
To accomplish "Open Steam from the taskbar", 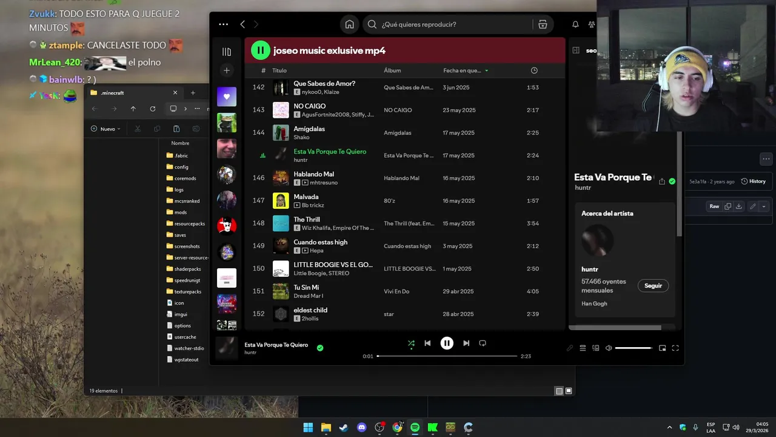I will point(344,427).
